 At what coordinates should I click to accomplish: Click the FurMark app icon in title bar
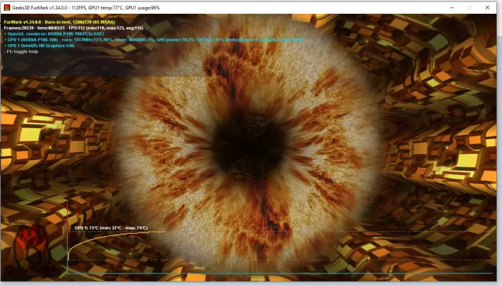[6, 7]
